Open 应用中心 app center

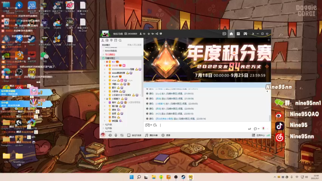point(258,135)
